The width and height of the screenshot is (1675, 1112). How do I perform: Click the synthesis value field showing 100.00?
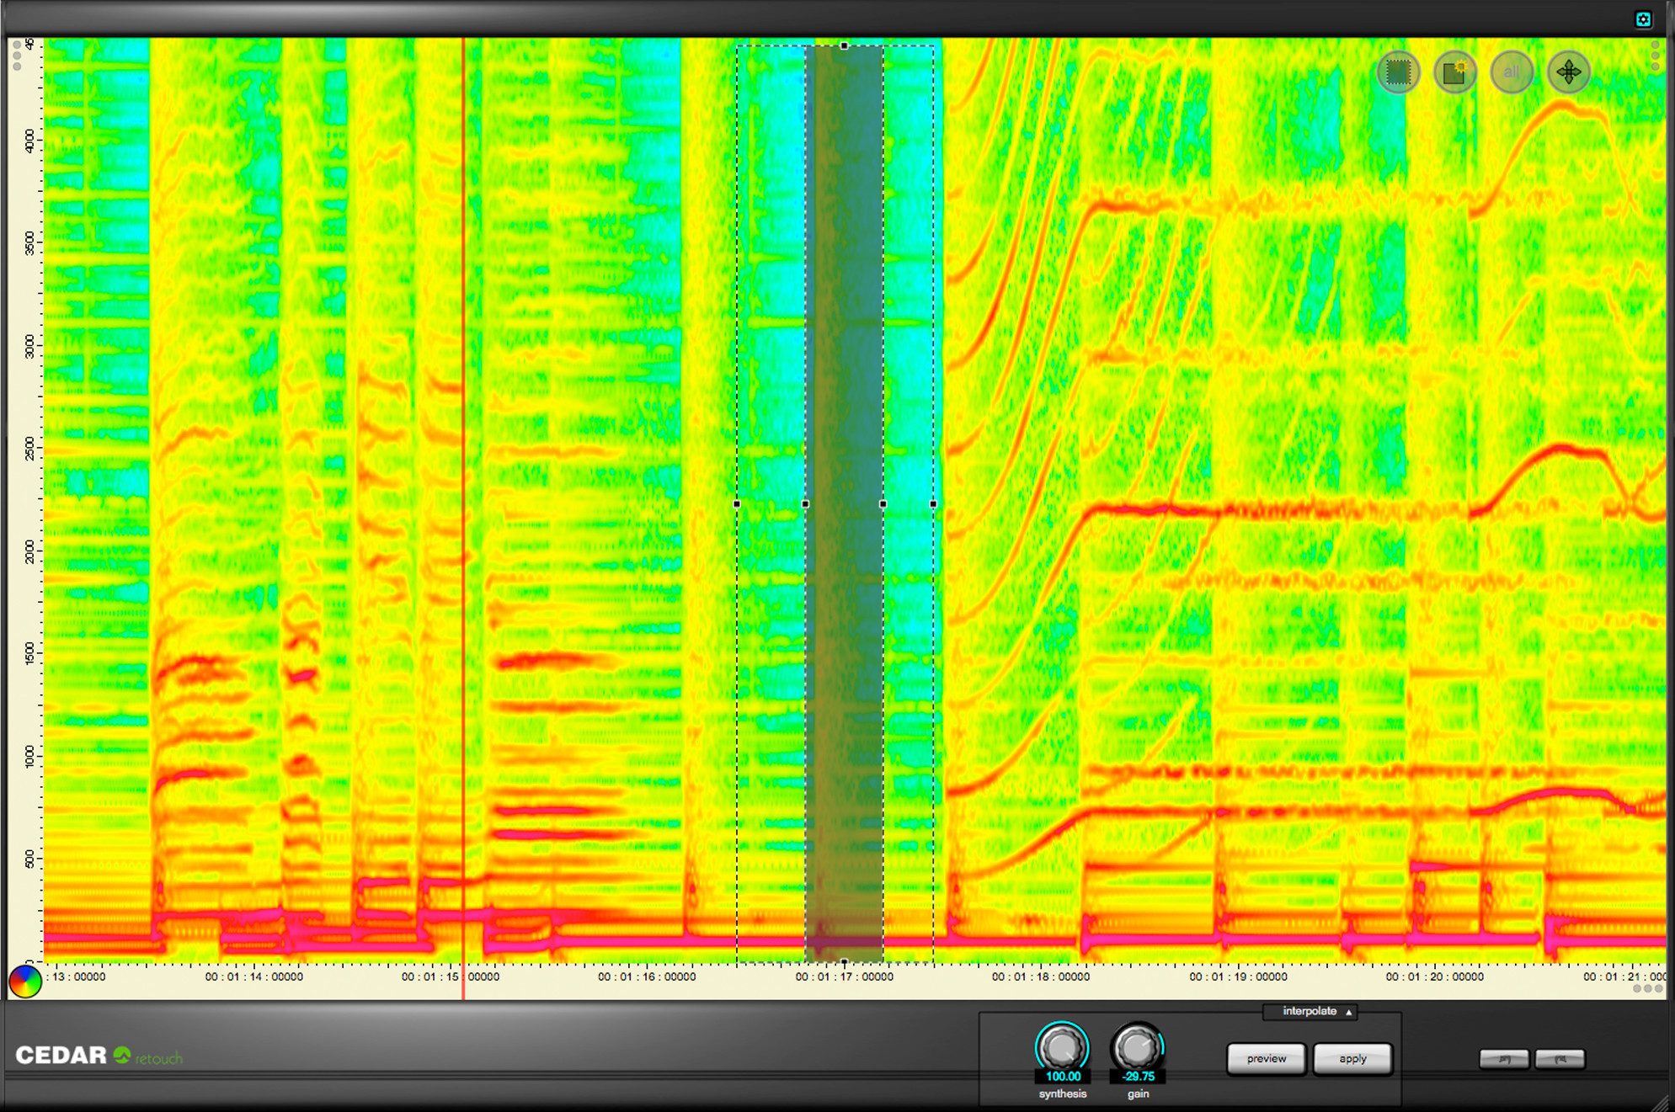1063,1077
